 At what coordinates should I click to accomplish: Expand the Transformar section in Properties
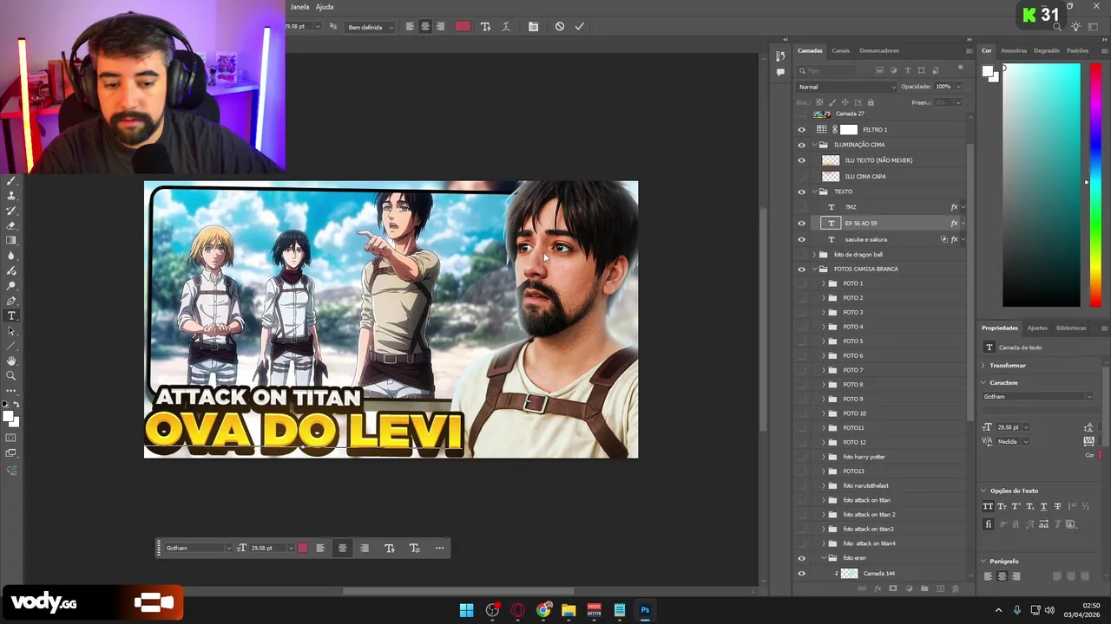tap(983, 365)
